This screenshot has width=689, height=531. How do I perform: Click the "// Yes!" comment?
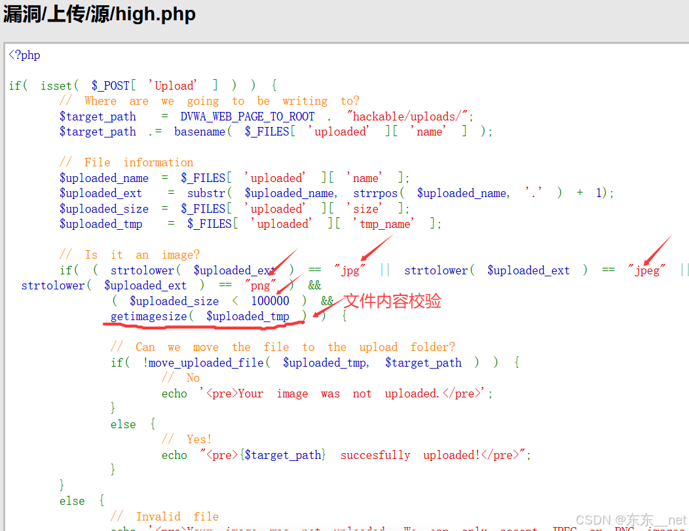pos(187,439)
